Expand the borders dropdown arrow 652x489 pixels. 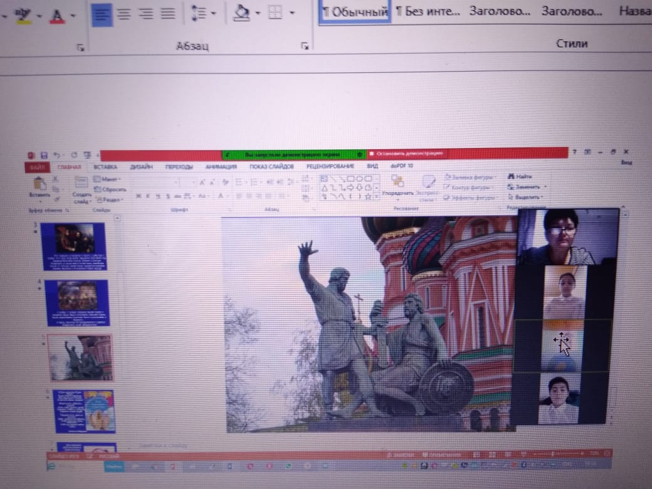[292, 14]
